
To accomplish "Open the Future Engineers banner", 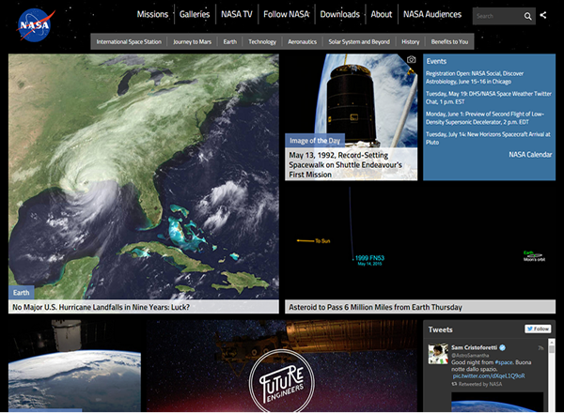I will [282, 366].
